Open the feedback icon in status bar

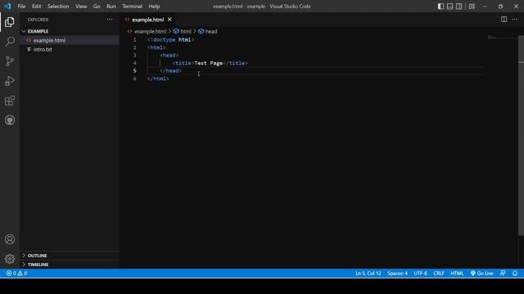tap(503, 273)
